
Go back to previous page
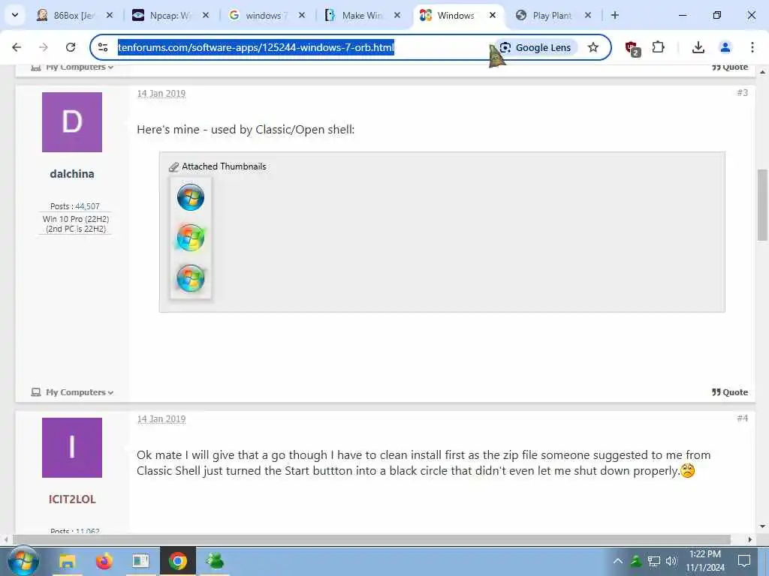(17, 47)
